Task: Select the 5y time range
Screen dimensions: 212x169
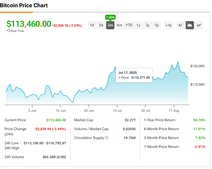Action: [157, 25]
